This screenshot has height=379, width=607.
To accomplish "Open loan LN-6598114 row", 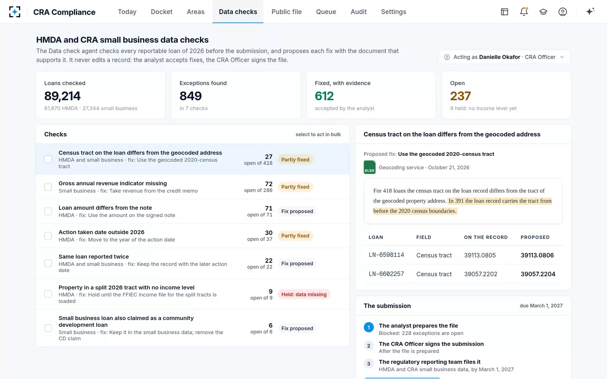I will point(463,255).
